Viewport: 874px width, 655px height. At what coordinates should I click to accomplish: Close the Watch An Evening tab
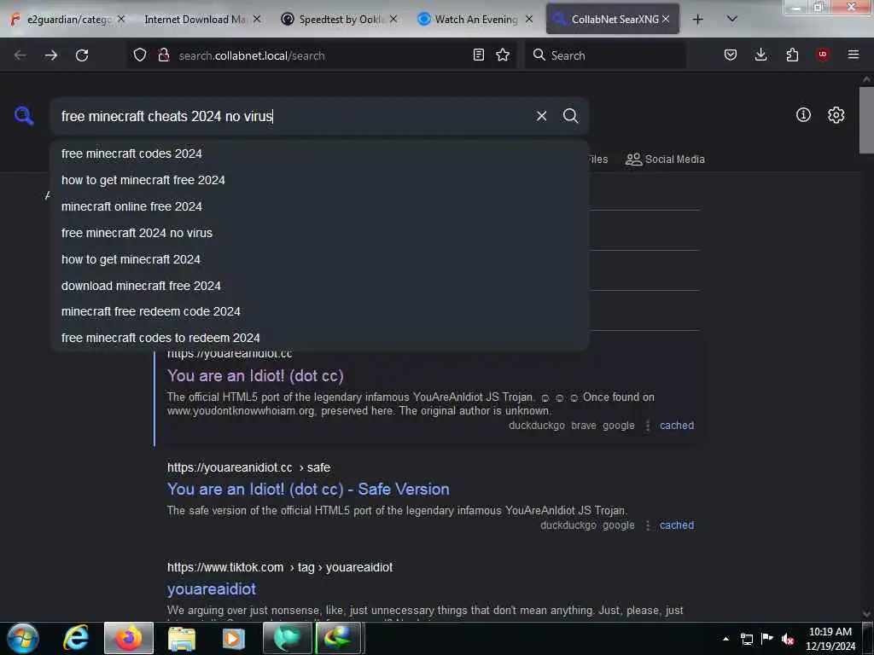click(x=529, y=20)
